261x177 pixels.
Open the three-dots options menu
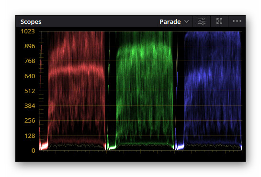point(237,21)
